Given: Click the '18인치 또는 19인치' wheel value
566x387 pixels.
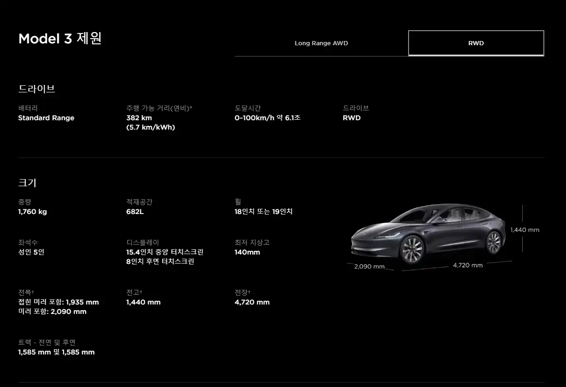Looking at the screenshot, I should [x=263, y=212].
